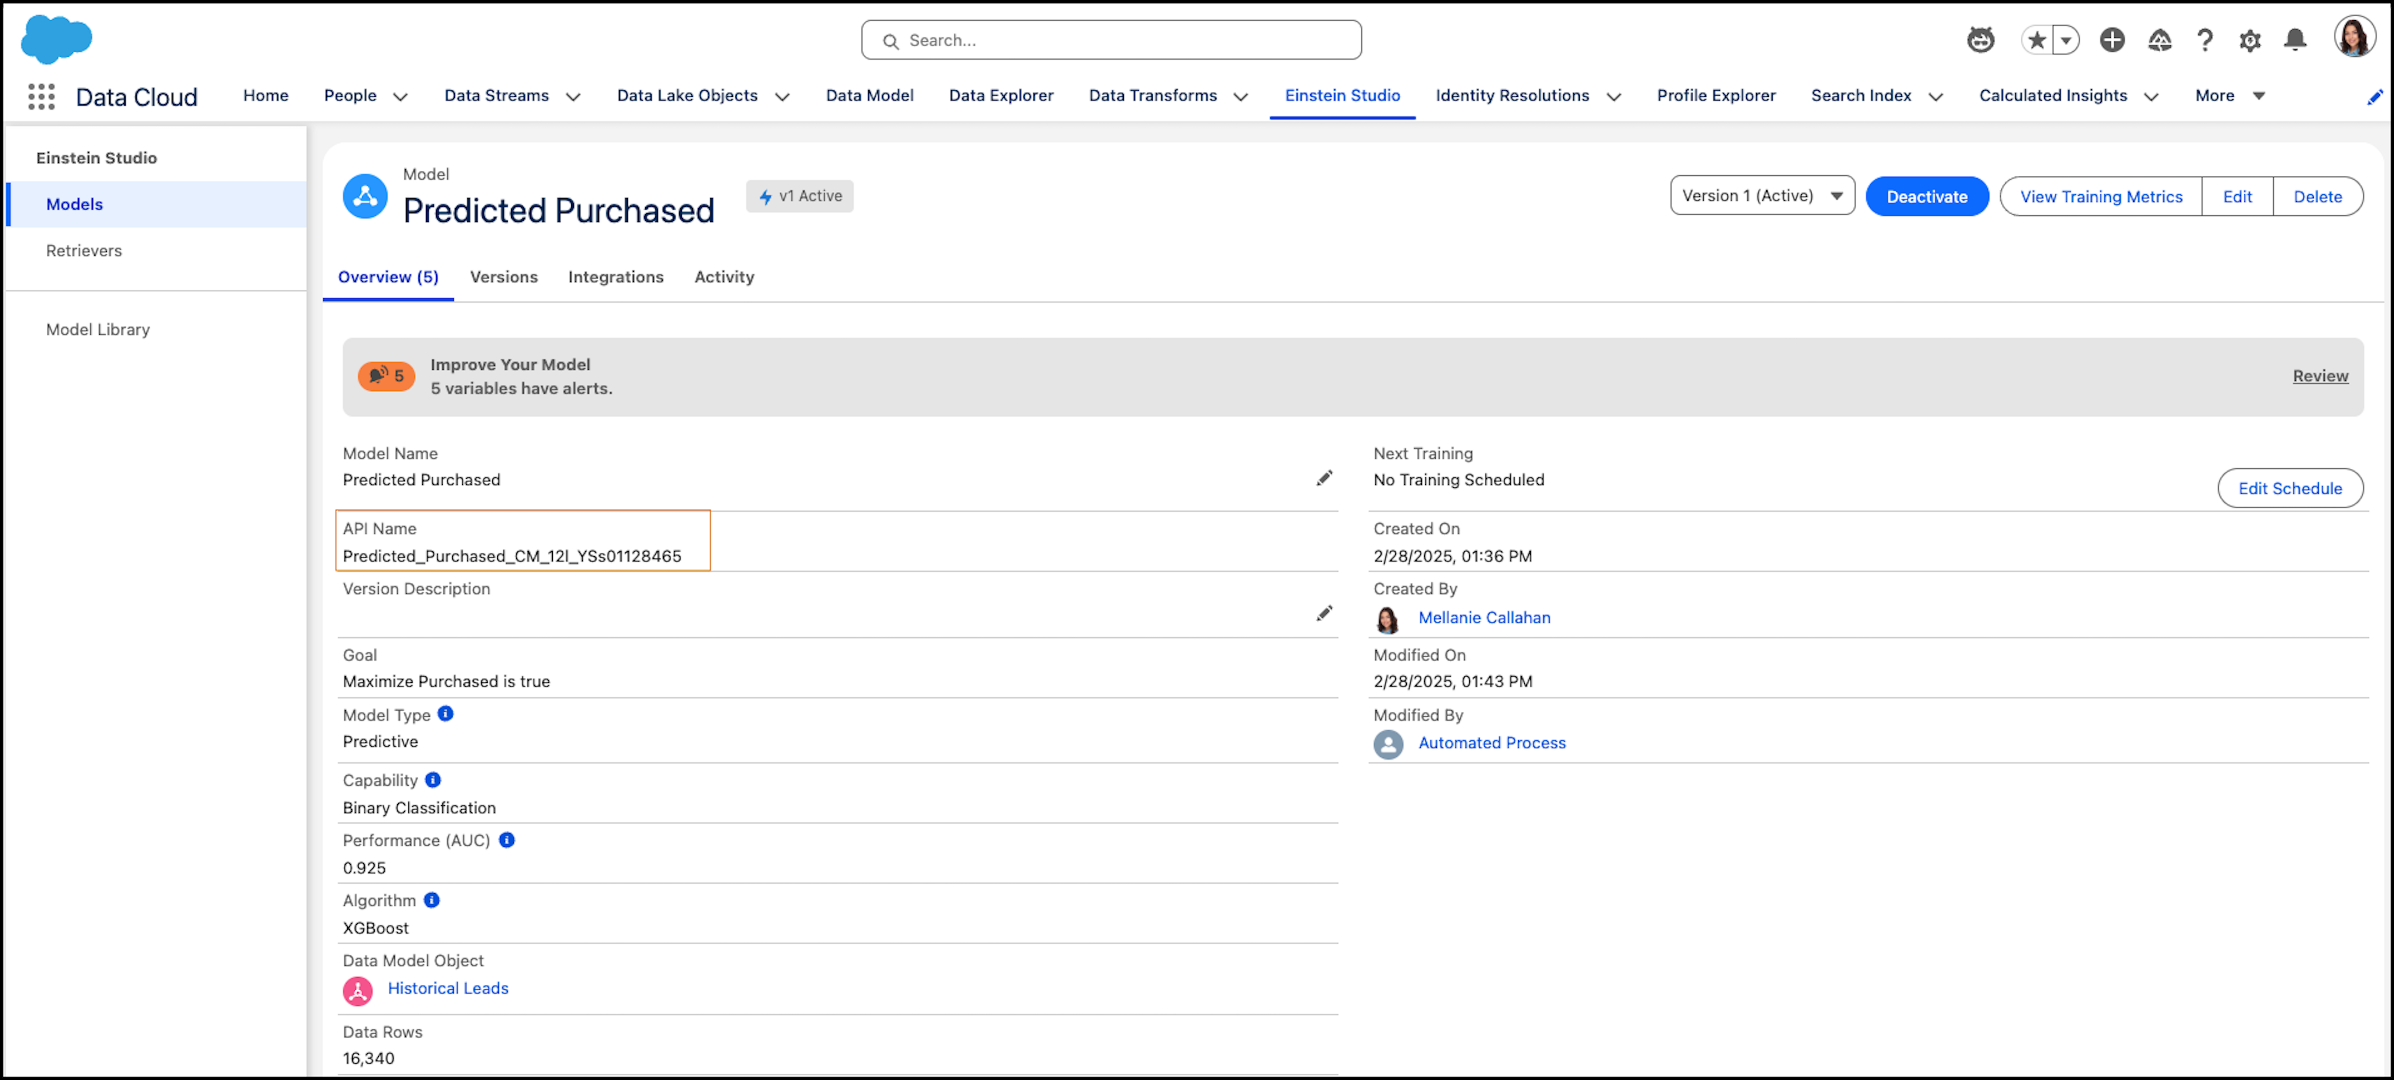This screenshot has width=2394, height=1080.
Task: Click the v1 Active status badge
Action: [800, 196]
